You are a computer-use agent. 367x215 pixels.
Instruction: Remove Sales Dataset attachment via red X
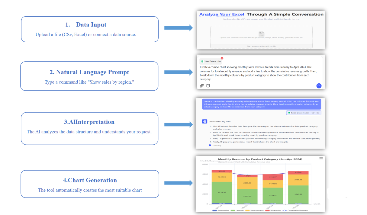pyautogui.click(x=222, y=58)
